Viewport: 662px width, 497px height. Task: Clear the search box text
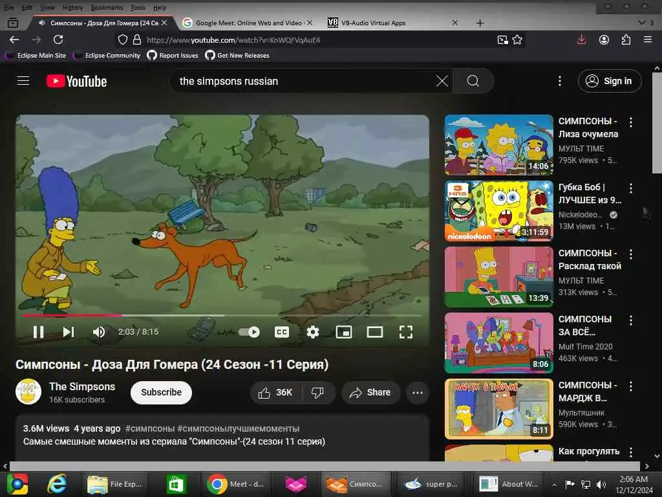[442, 81]
